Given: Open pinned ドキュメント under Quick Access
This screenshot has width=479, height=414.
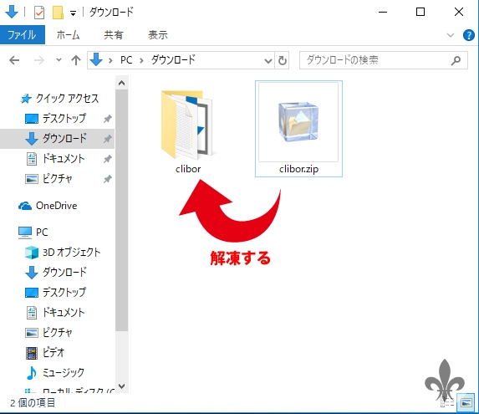Looking at the screenshot, I should tap(55, 159).
